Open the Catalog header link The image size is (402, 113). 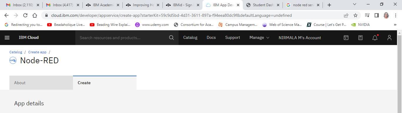[x=190, y=38]
